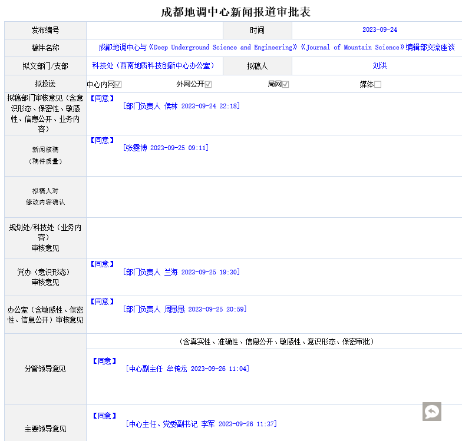Click the empty 规划处/科技处 review opinion field

[x=274, y=238]
